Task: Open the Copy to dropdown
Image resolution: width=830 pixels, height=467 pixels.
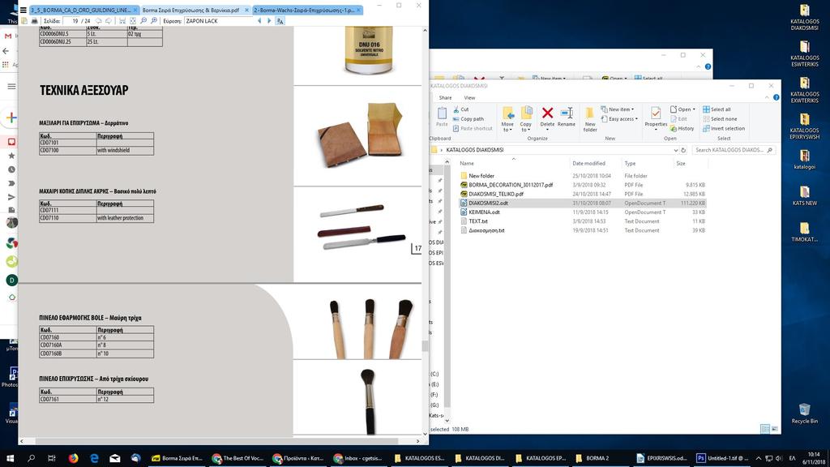Action: 525,119
